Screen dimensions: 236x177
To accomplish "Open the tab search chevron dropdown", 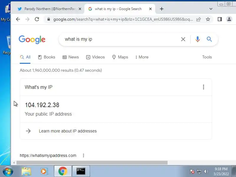I will tap(211, 9).
